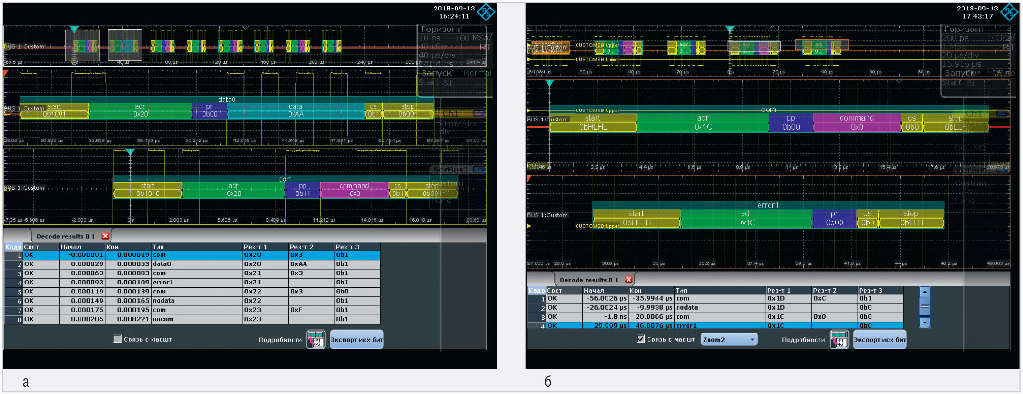The height and width of the screenshot is (394, 1023).
Task: Select frame 1 row com 0x20 in screen a
Action: 192,255
